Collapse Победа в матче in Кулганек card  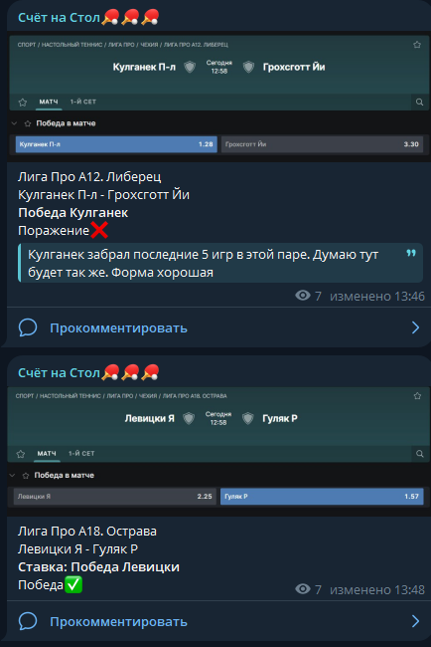tap(15, 123)
